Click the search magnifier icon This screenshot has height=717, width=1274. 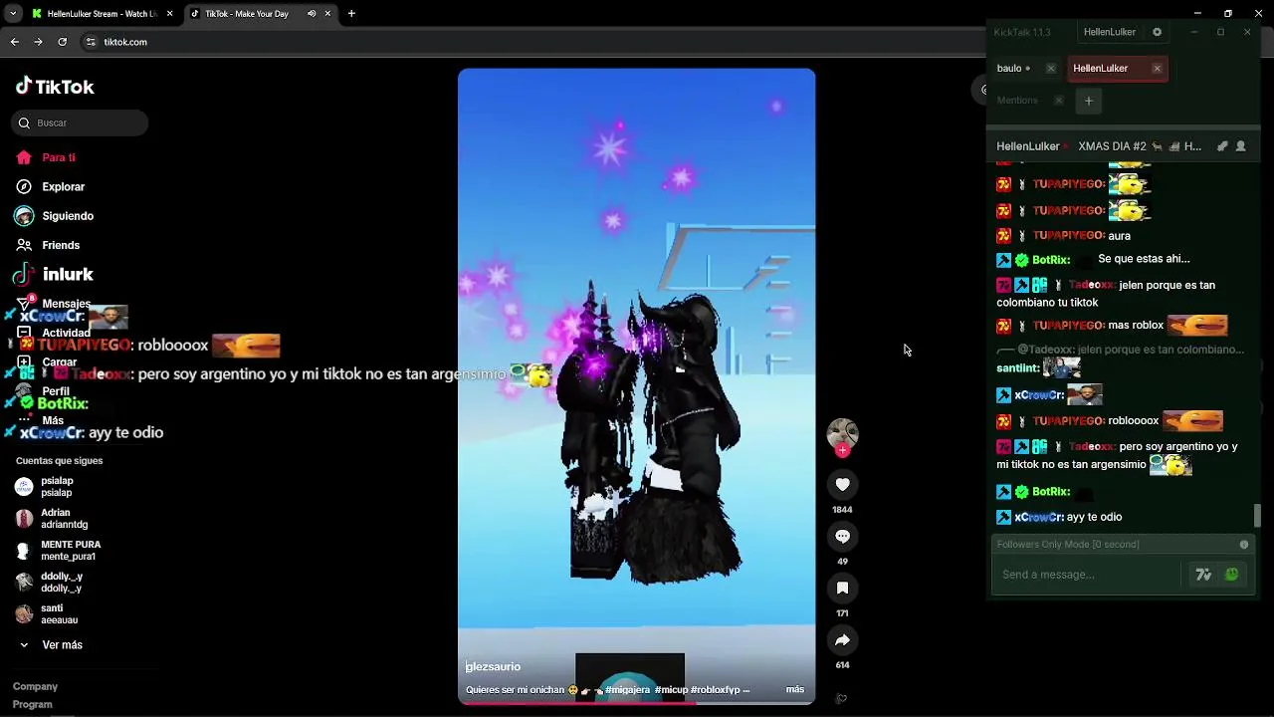tap(24, 122)
